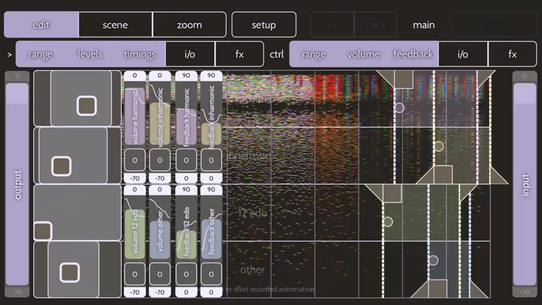Click the other band circle marker
The image size is (542, 305).
click(433, 261)
